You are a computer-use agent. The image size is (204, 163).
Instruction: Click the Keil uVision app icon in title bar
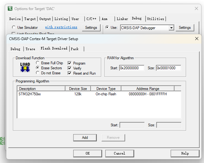click(x=10, y=8)
